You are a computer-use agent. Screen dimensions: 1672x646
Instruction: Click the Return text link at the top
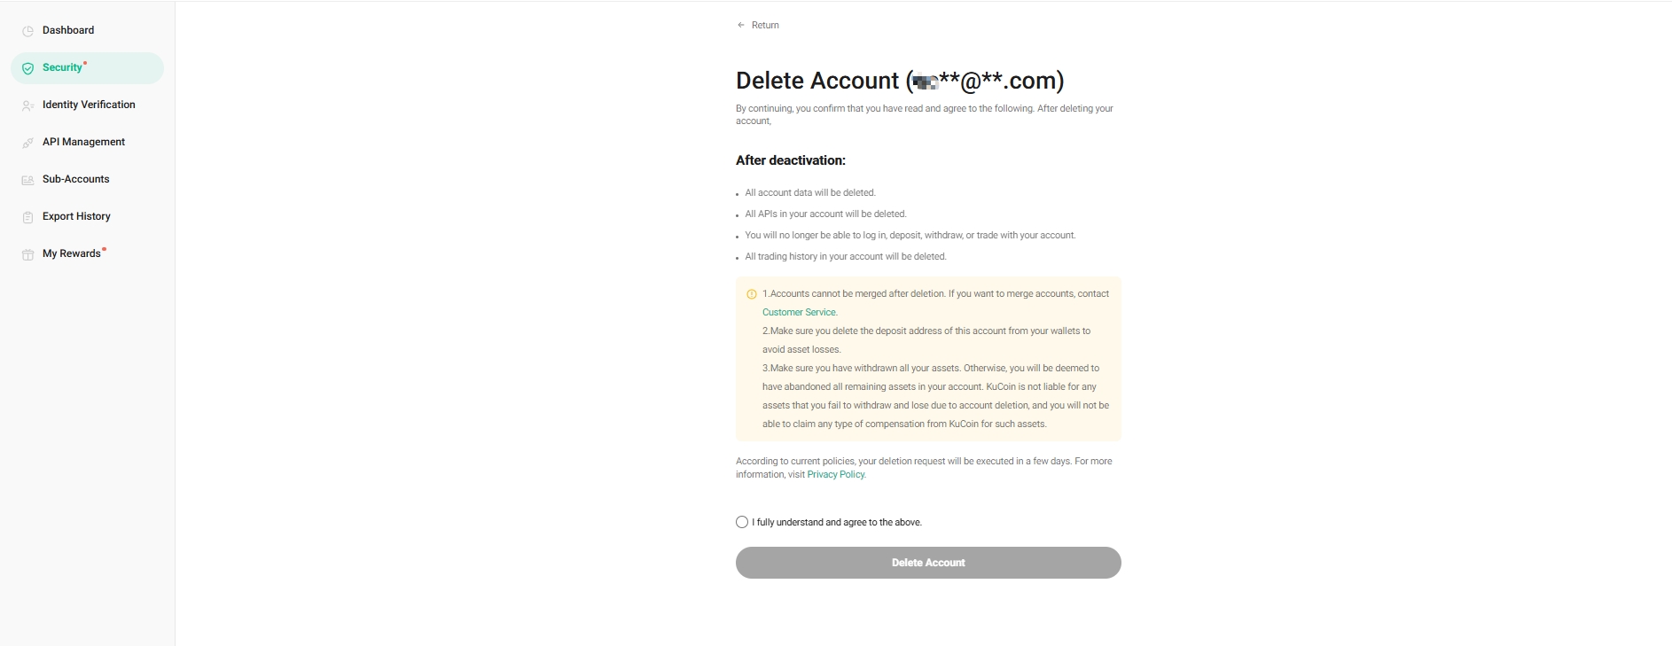point(765,25)
